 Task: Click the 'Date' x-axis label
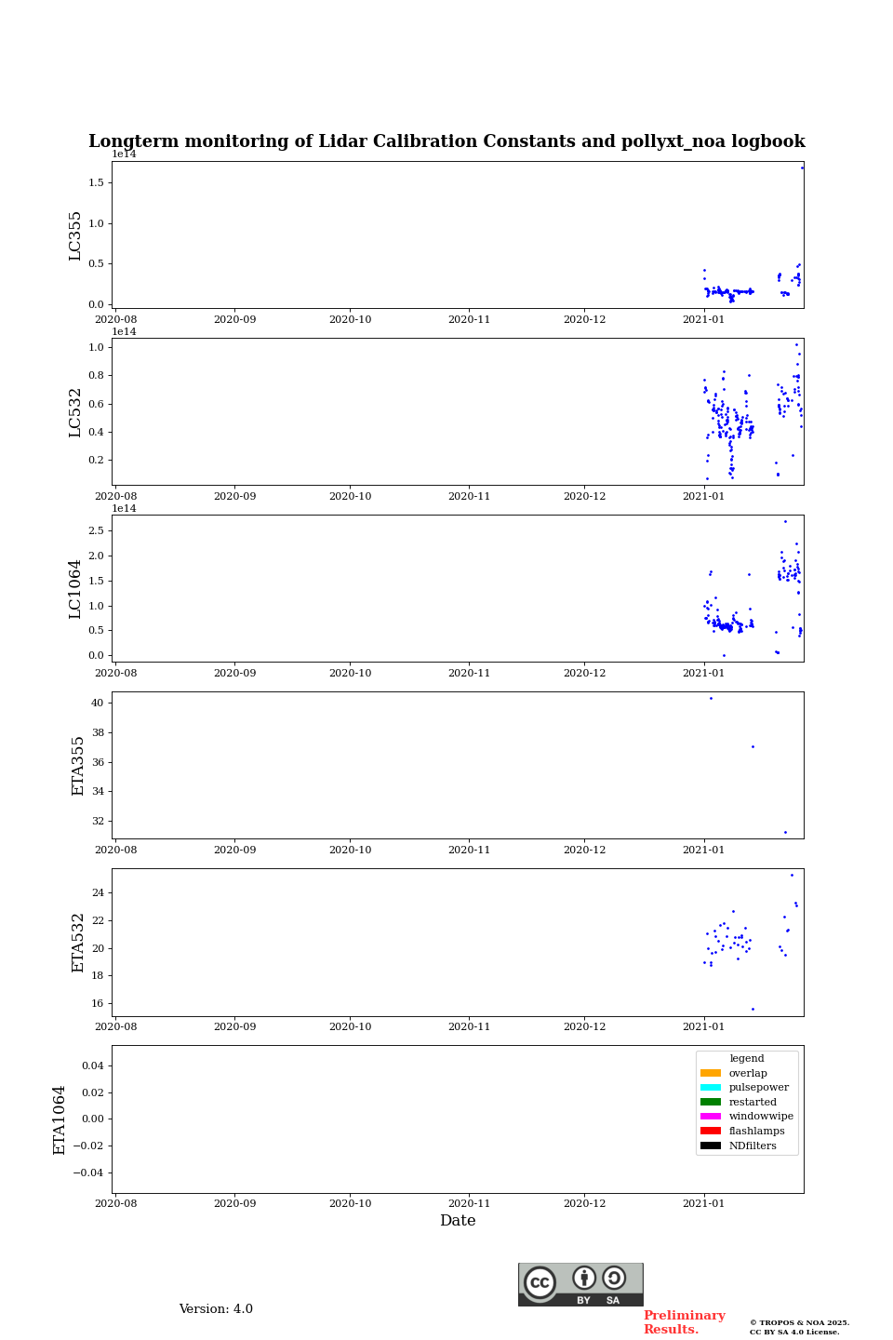point(458,1221)
